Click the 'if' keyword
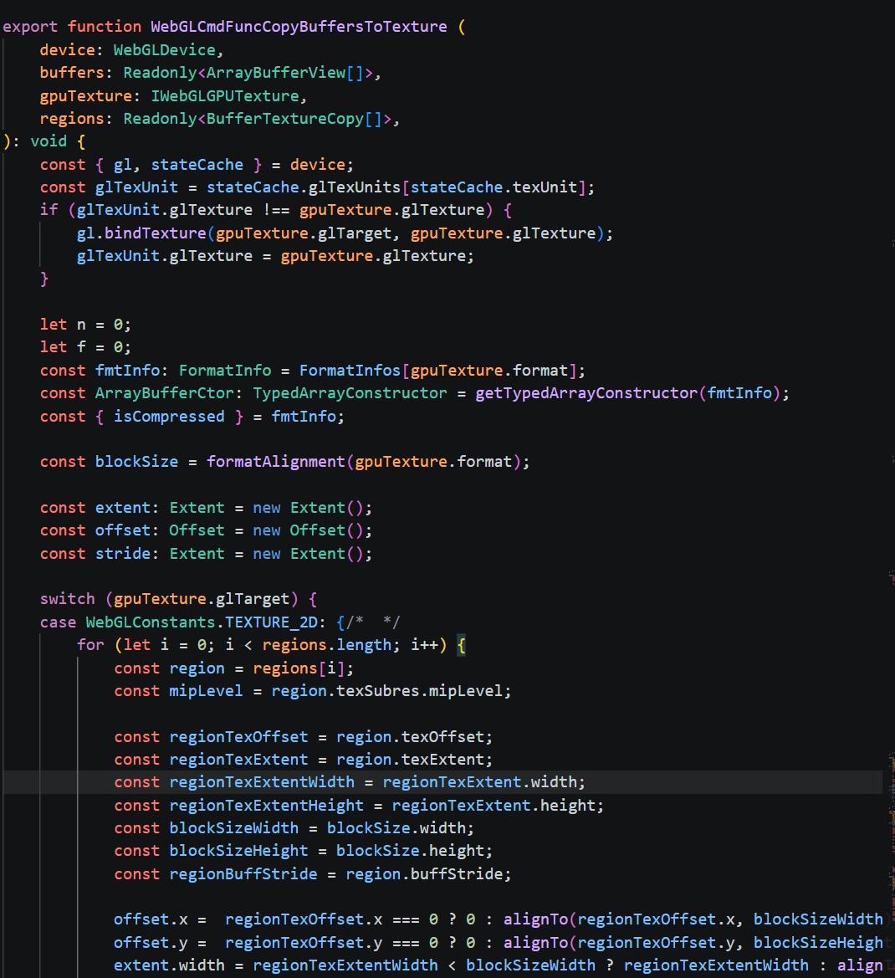This screenshot has height=978, width=895. point(49,210)
